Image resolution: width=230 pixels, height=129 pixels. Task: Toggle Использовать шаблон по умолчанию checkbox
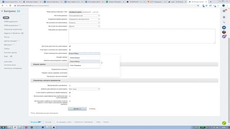point(70,101)
